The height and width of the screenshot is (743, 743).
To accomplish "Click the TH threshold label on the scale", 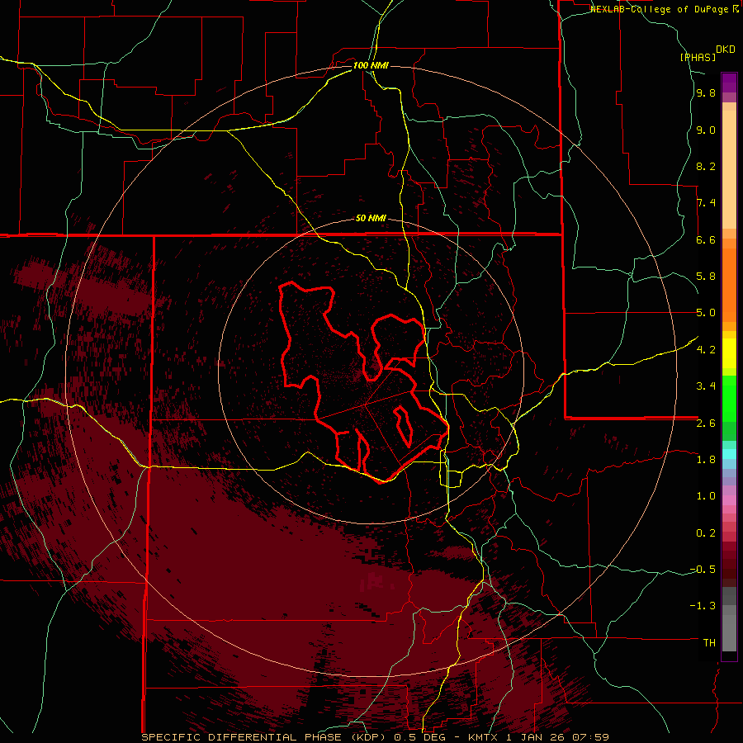I will pyautogui.click(x=709, y=643).
